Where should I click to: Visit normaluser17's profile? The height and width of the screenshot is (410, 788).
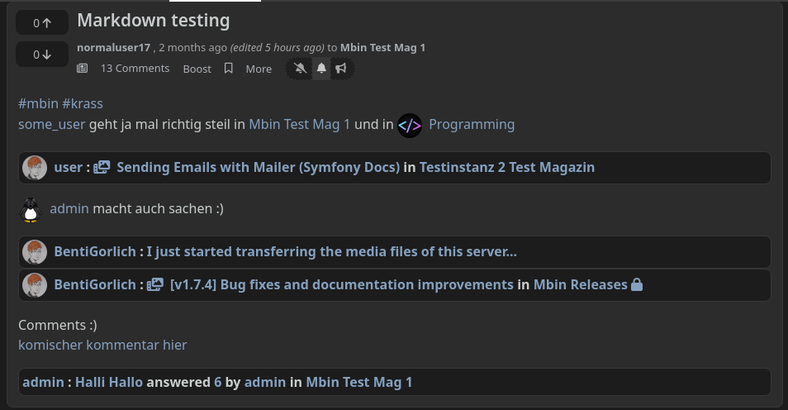click(114, 48)
